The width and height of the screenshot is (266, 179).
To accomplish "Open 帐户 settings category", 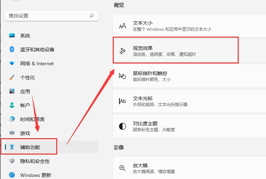I will 52,105.
